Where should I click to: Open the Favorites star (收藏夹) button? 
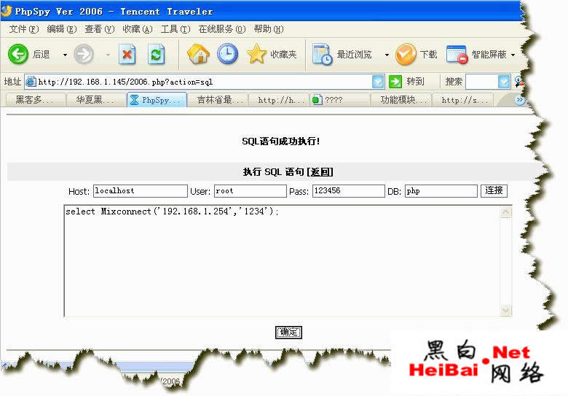272,54
